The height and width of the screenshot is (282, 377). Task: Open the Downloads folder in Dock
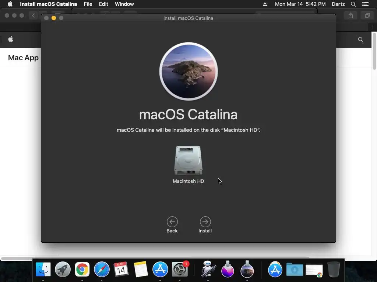coord(295,269)
